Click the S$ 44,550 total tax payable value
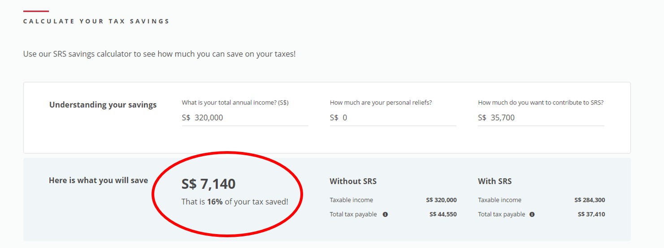This screenshot has height=248, width=664. tap(443, 214)
